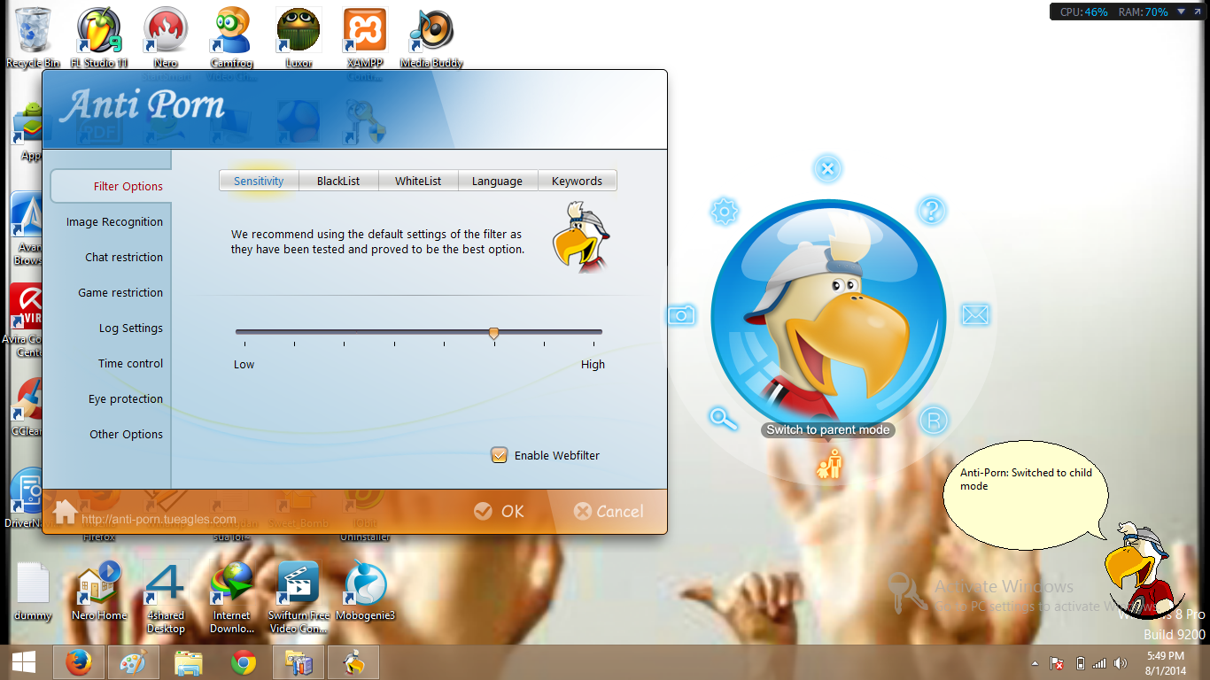Viewport: 1210px width, 680px height.
Task: Select Filter Options in the sidebar
Action: pyautogui.click(x=110, y=186)
